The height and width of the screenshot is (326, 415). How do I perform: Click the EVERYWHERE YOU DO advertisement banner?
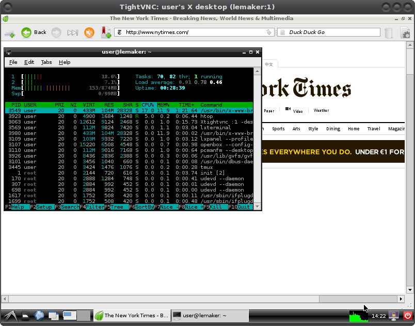pos(333,151)
